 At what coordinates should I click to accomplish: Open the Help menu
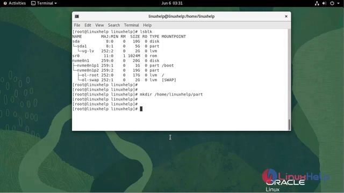point(147,25)
